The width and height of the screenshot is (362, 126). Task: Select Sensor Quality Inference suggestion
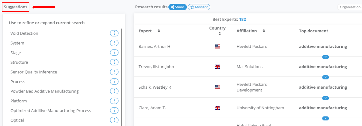click(x=34, y=72)
